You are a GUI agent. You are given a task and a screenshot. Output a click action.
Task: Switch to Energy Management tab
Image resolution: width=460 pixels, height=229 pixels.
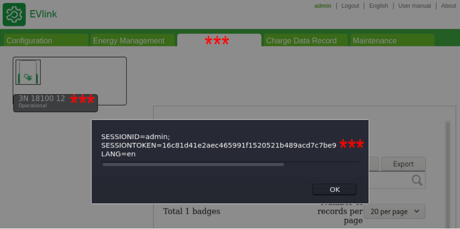(x=132, y=41)
